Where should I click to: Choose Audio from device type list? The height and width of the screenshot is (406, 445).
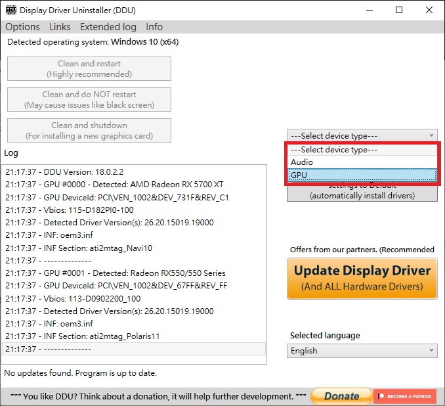[x=362, y=162]
